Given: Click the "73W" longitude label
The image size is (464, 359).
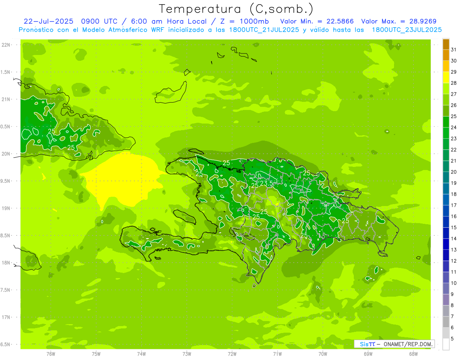Looking at the screenshot, I should pos(187,354).
